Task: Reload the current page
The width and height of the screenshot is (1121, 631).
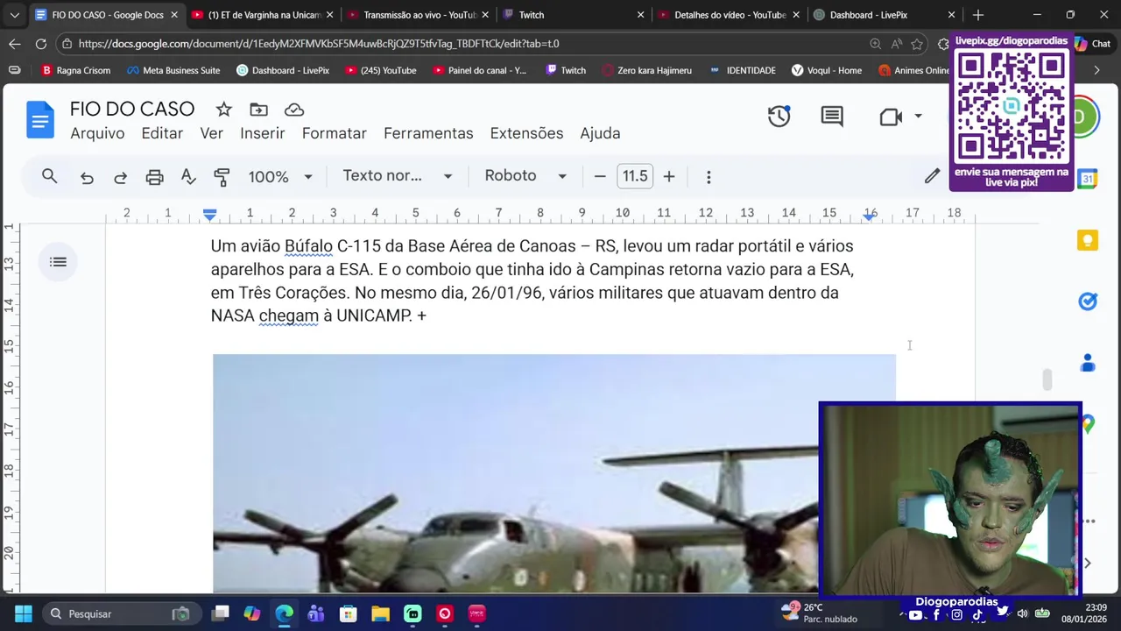Action: (x=41, y=44)
